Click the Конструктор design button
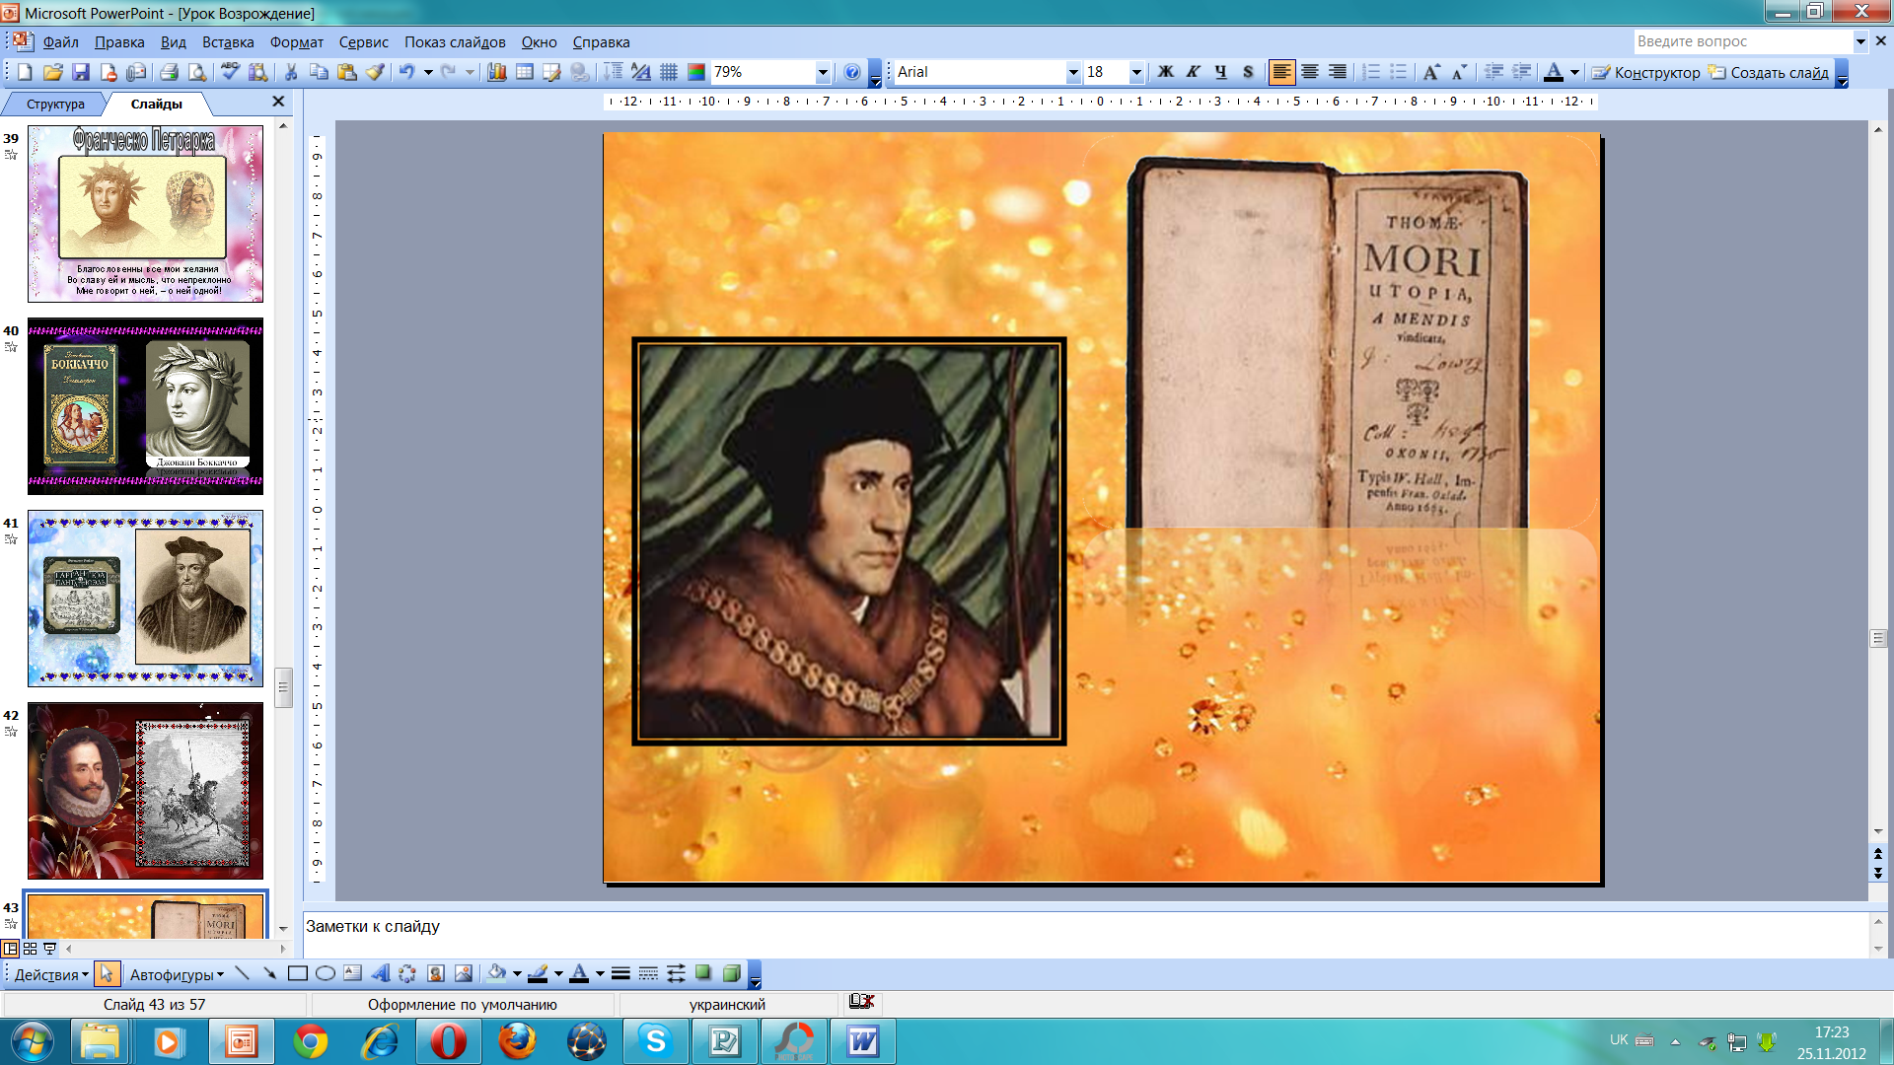Image resolution: width=1894 pixels, height=1065 pixels. [1646, 72]
